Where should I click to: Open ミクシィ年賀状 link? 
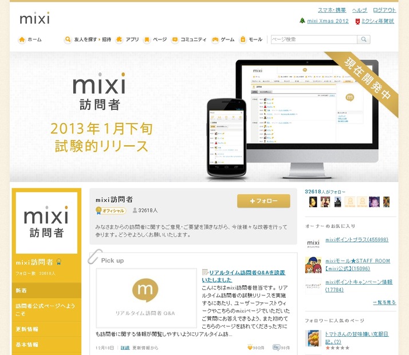pos(377,21)
